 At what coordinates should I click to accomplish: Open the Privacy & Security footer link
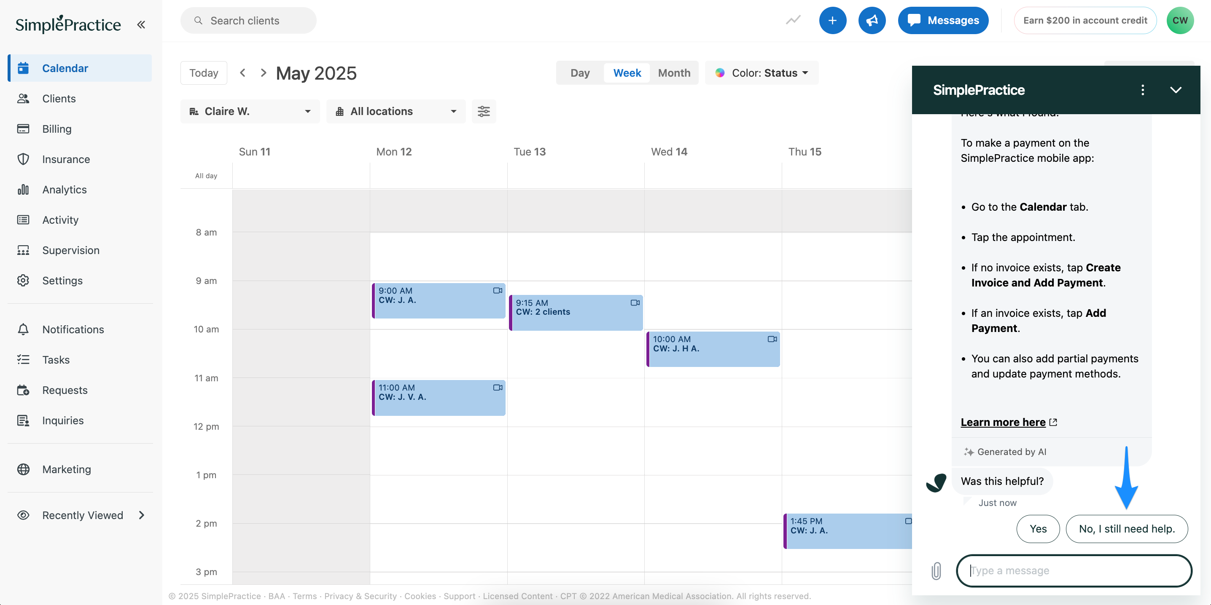pos(361,596)
